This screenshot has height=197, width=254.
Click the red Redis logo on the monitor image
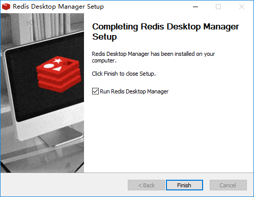[59, 74]
